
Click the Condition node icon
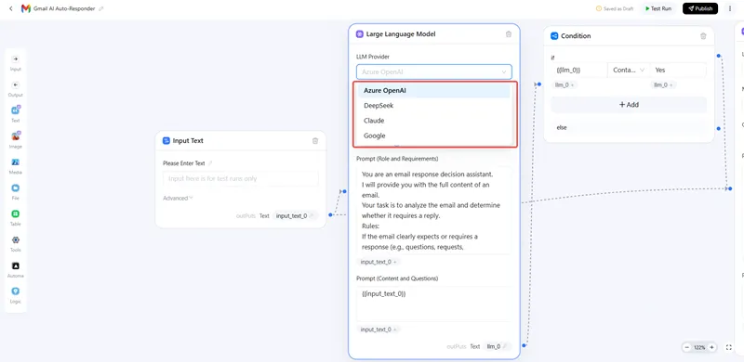554,36
